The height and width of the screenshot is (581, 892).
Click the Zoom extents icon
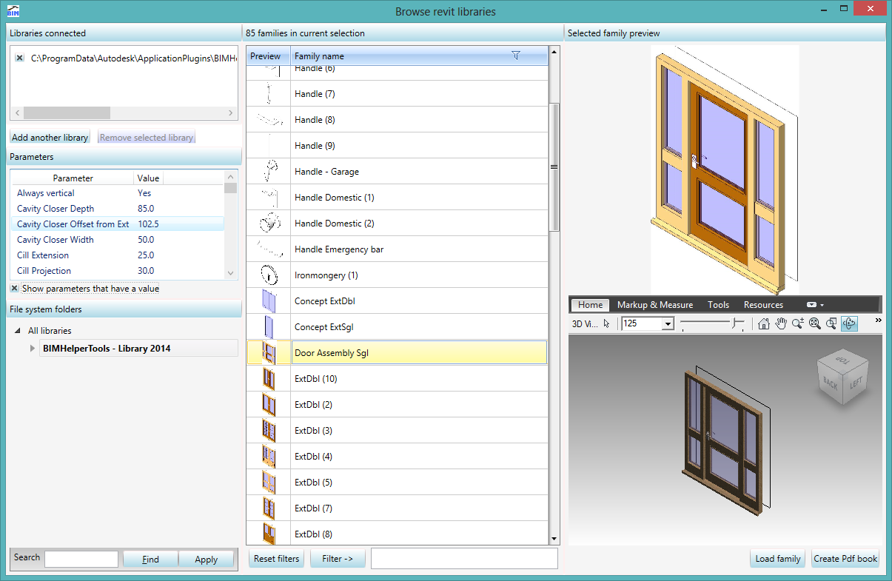pyautogui.click(x=814, y=323)
